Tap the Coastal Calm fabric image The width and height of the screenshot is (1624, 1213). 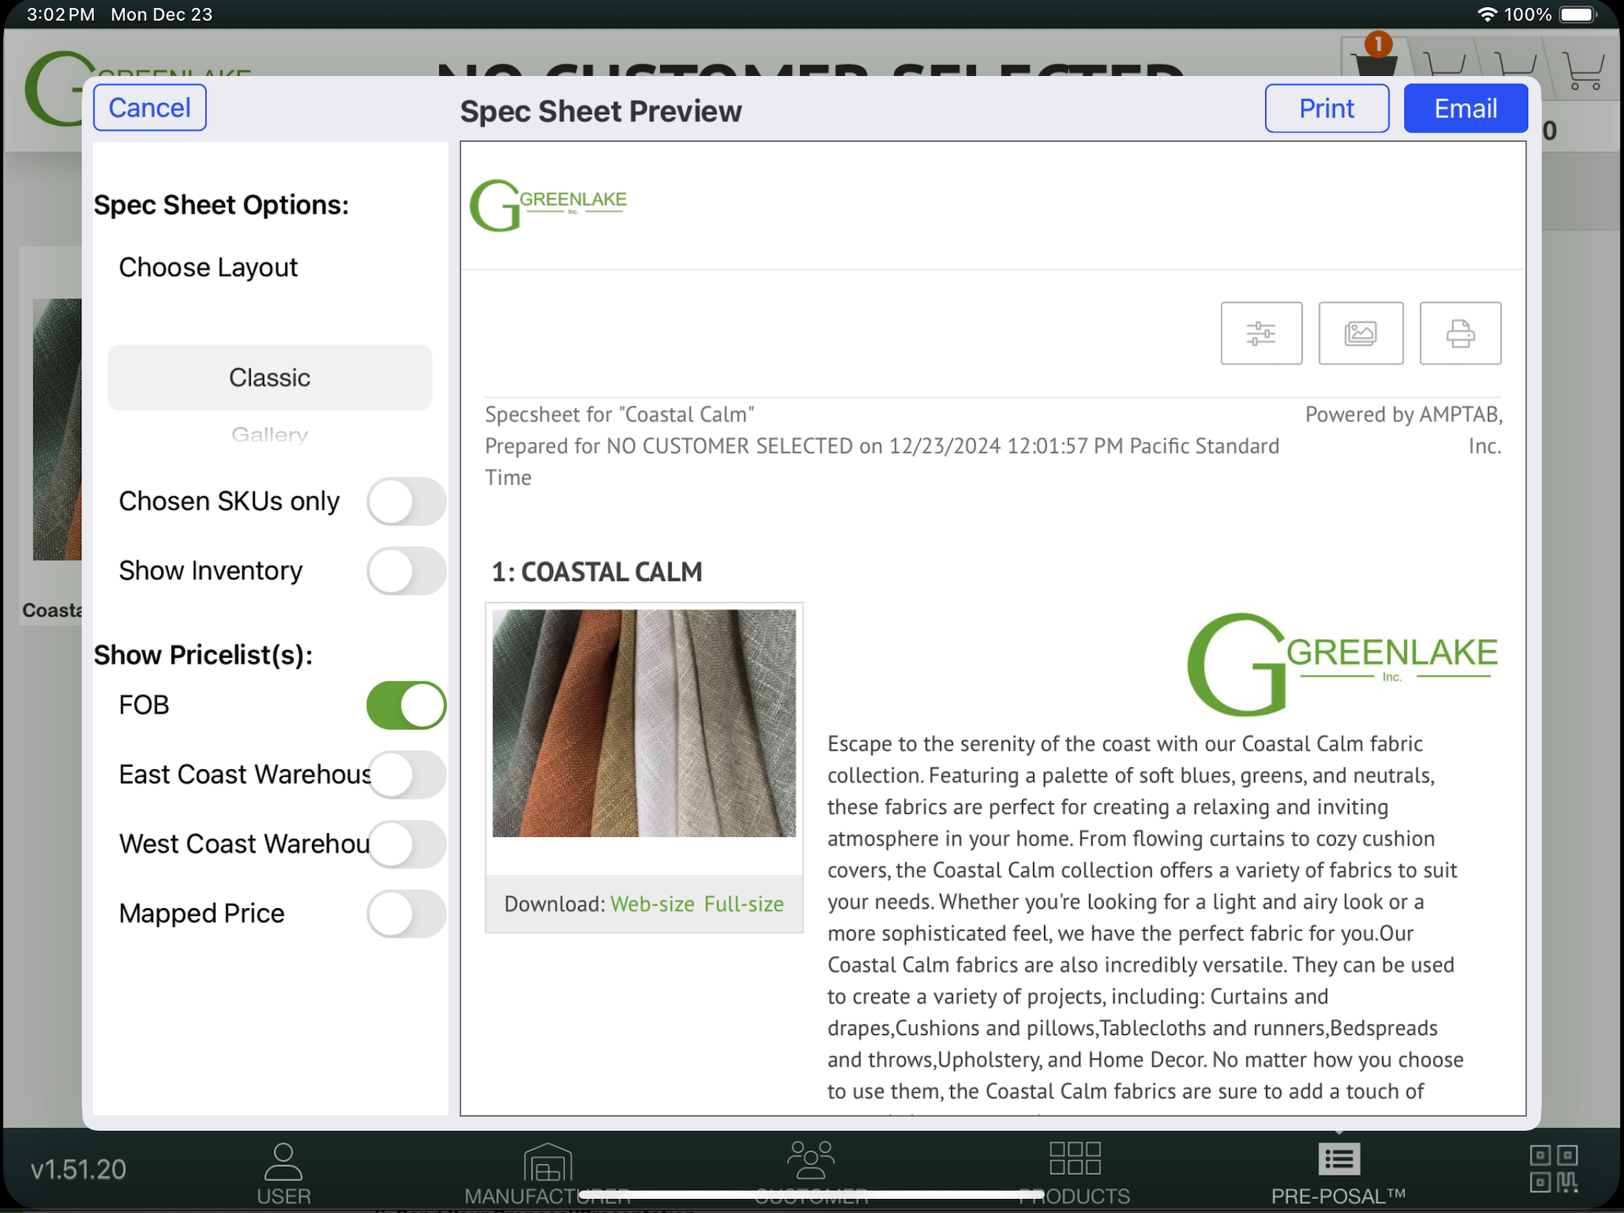click(644, 723)
